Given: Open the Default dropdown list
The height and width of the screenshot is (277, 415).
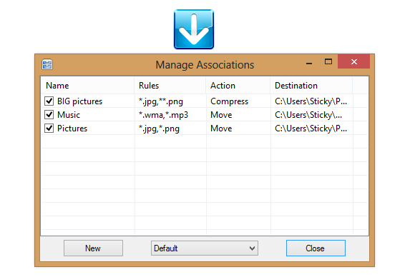Looking at the screenshot, I should tap(205, 248).
